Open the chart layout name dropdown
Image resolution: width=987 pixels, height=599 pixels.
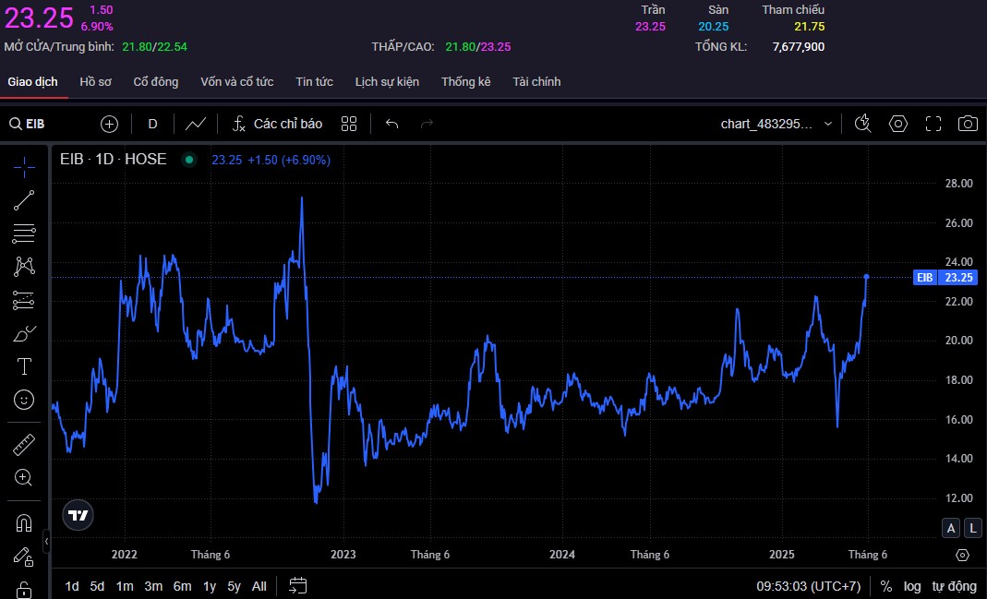tap(827, 124)
